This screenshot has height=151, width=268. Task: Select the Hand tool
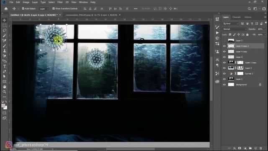(x=5, y=87)
